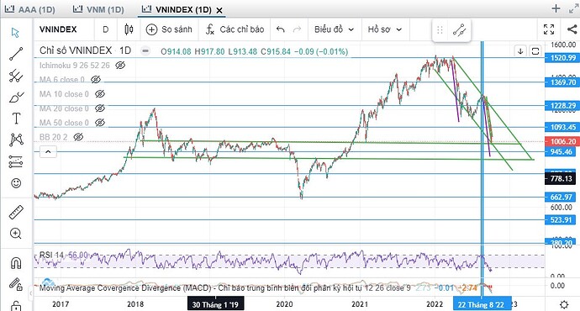Select the trend line drawing tool
580x311 pixels.
tap(16, 54)
